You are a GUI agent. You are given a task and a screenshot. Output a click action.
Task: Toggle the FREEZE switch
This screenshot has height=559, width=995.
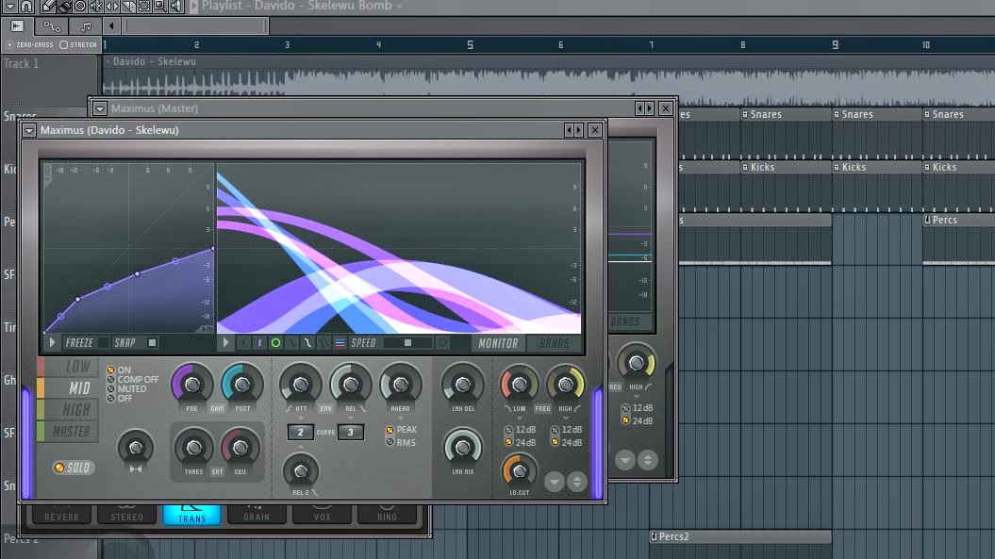[87, 342]
